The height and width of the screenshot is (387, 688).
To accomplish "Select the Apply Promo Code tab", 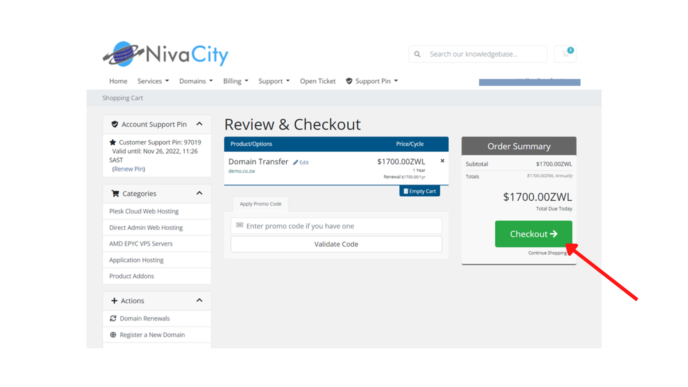I will 261,204.
